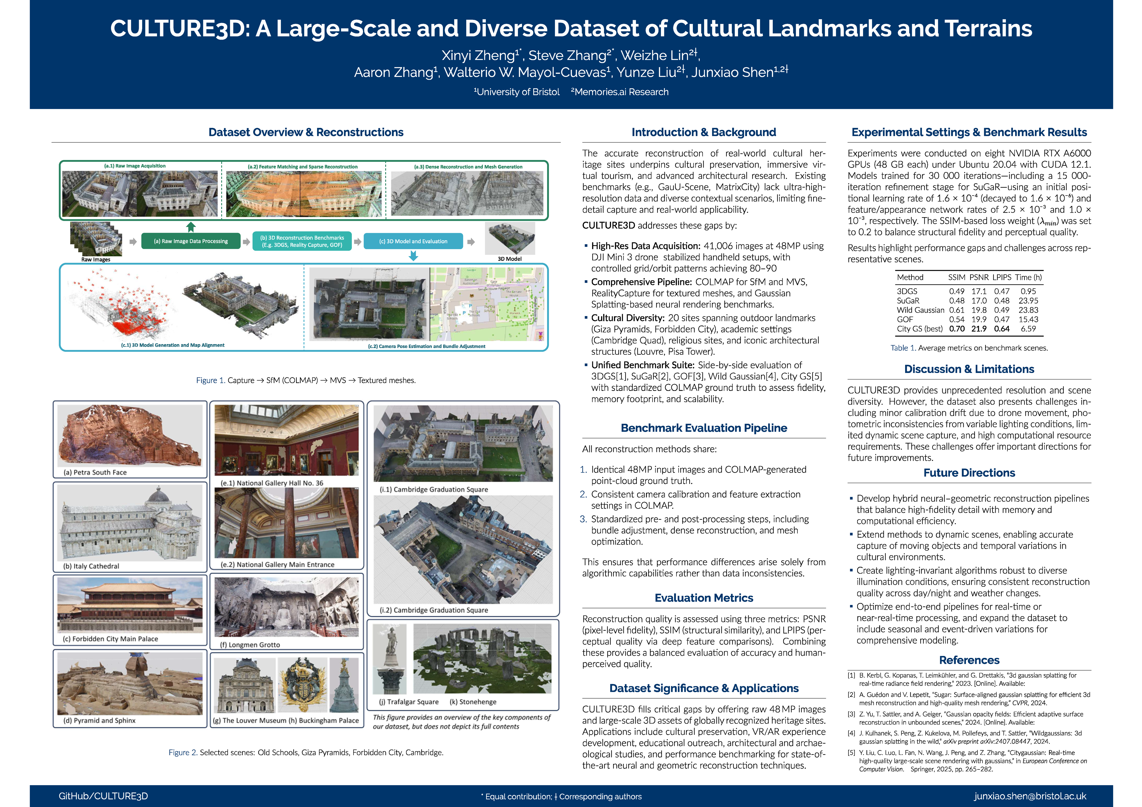The image size is (1142, 807).
Task: Select the 3D Model and Evaluation box
Action: coord(413,241)
